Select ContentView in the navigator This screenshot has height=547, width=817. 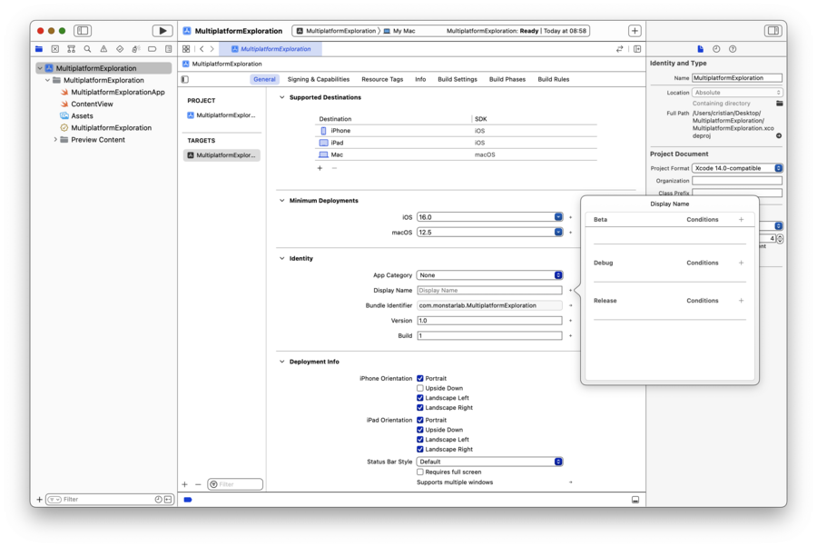93,104
